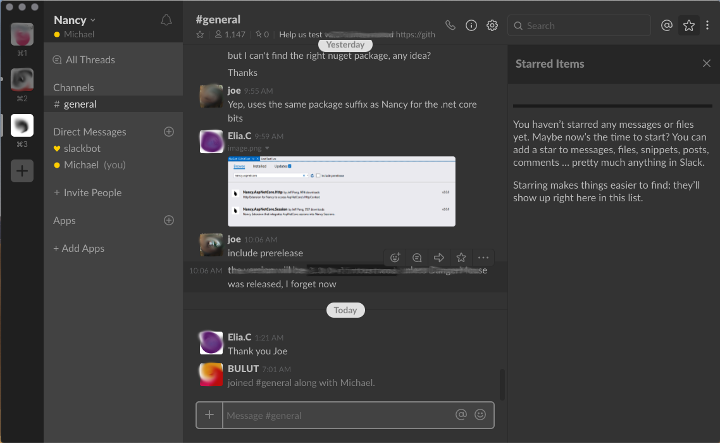The width and height of the screenshot is (720, 443).
Task: Open Elia.C avatar on Thank you message
Action: [211, 343]
